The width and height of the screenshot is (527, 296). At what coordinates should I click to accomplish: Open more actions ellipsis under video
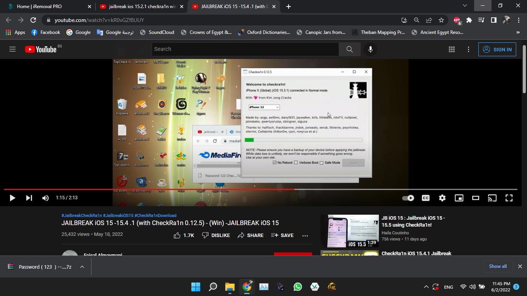(x=305, y=235)
